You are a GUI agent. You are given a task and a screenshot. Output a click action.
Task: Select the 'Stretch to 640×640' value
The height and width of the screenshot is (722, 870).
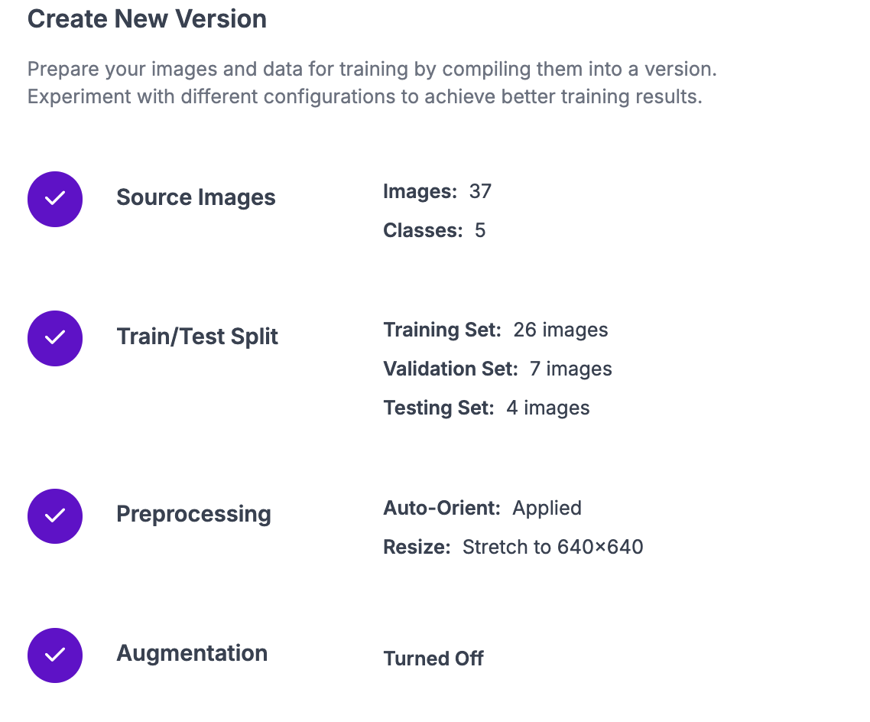[553, 548]
